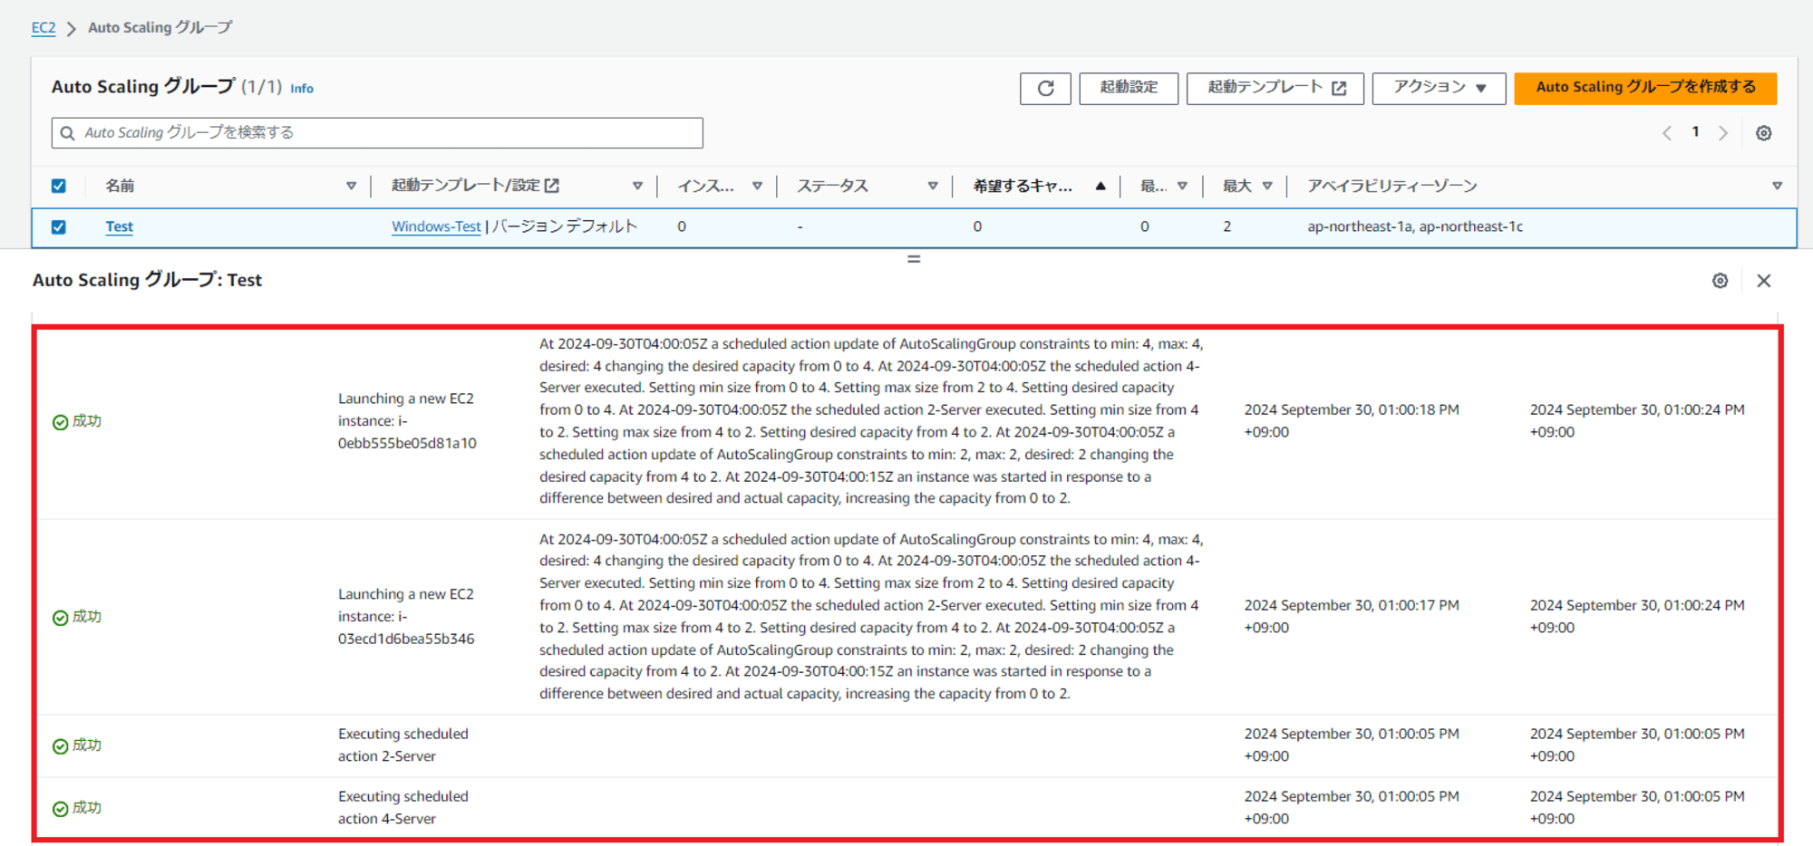Select instance ID i-03ecd1d6bea55b346 description
Image resolution: width=1813 pixels, height=846 pixels.
coord(406,617)
